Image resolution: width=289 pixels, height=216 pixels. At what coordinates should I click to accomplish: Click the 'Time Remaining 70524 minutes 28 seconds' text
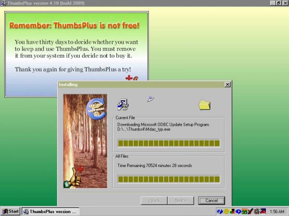tap(155, 166)
